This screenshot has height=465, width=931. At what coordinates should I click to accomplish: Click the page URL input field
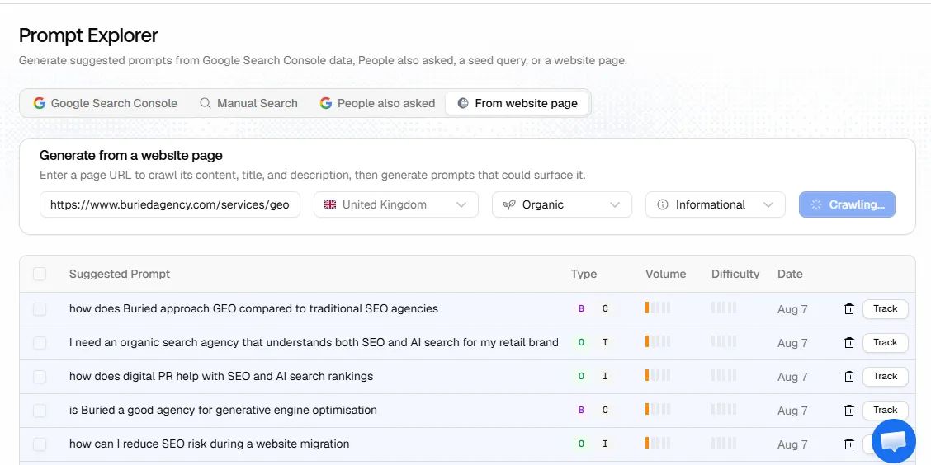coord(170,204)
